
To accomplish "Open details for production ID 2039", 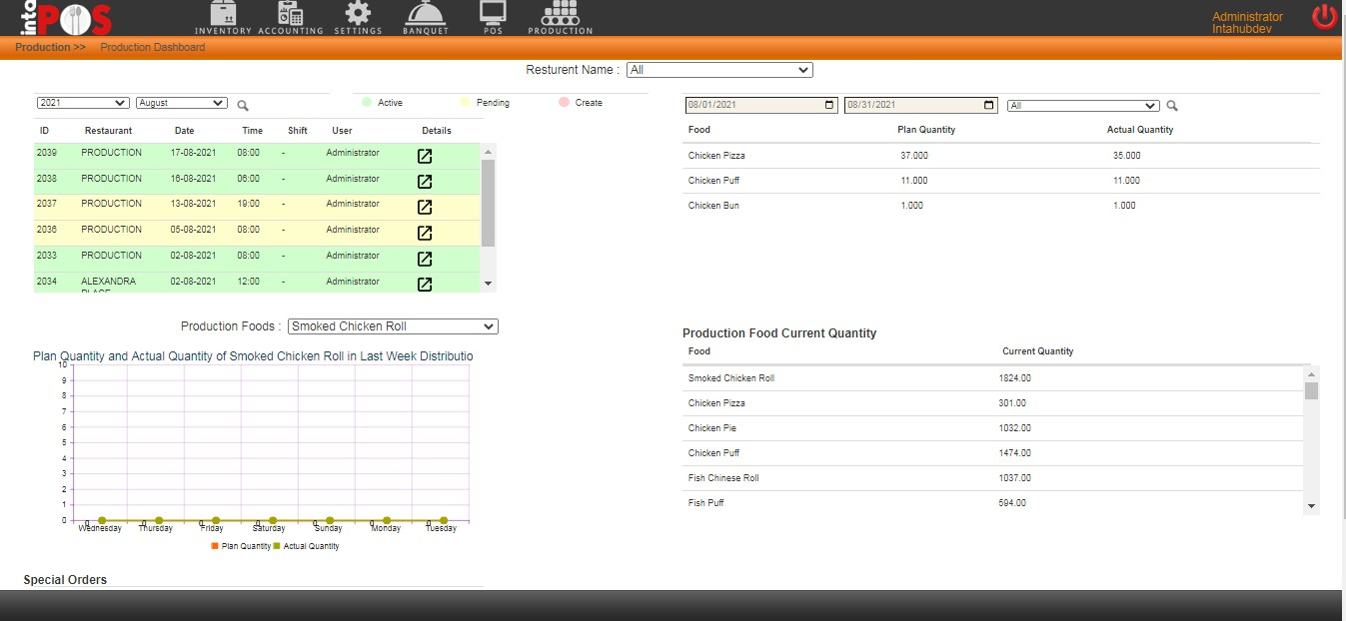I will tap(425, 156).
